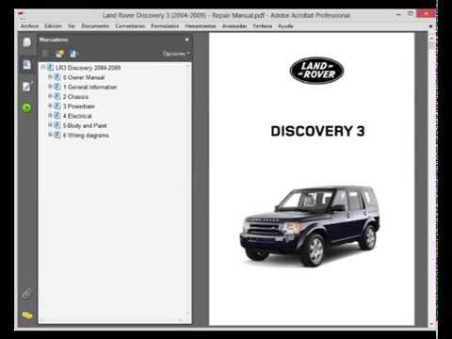This screenshot has width=452, height=339.
Task: Expand the 0 Owner Manual bookmark
Action: click(50, 76)
